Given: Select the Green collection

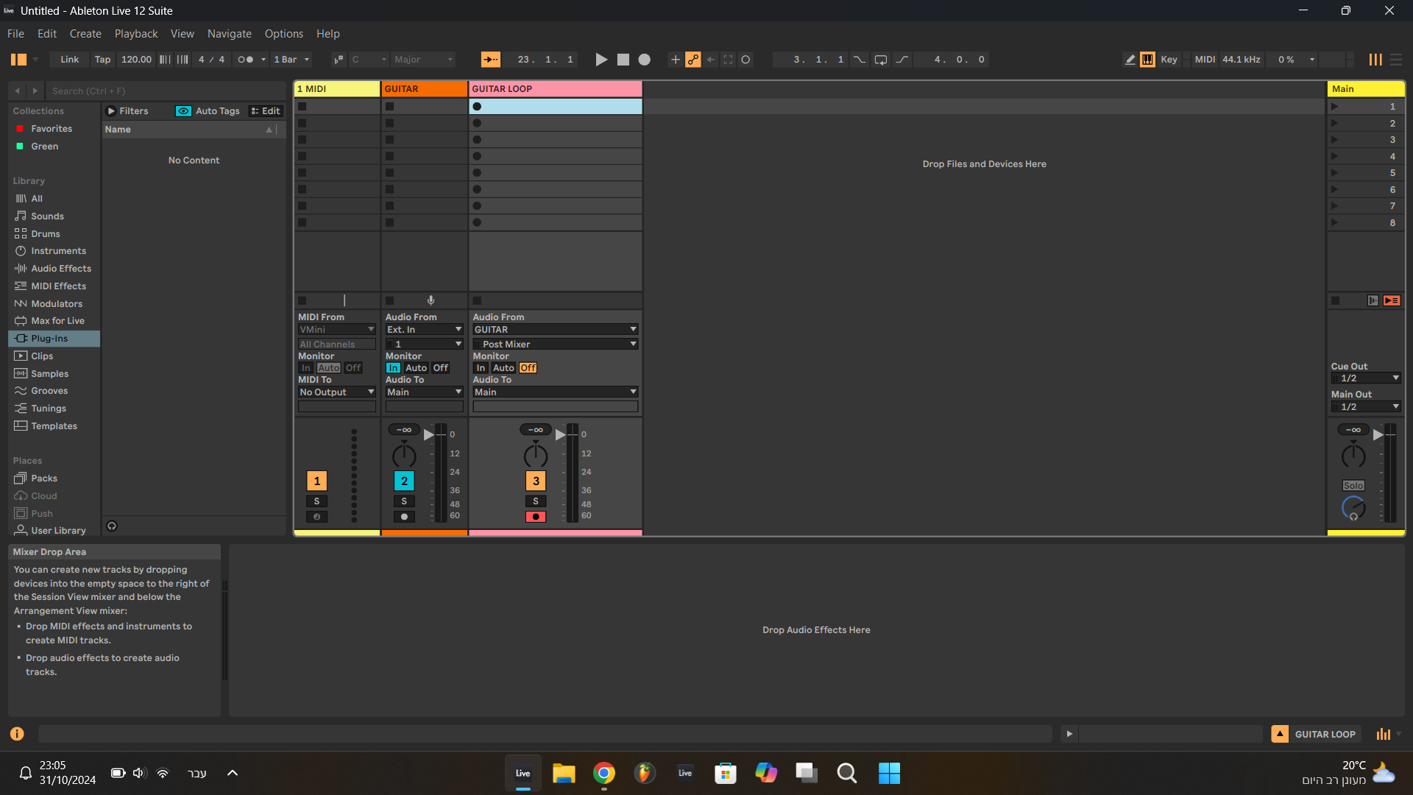Looking at the screenshot, I should (x=44, y=146).
